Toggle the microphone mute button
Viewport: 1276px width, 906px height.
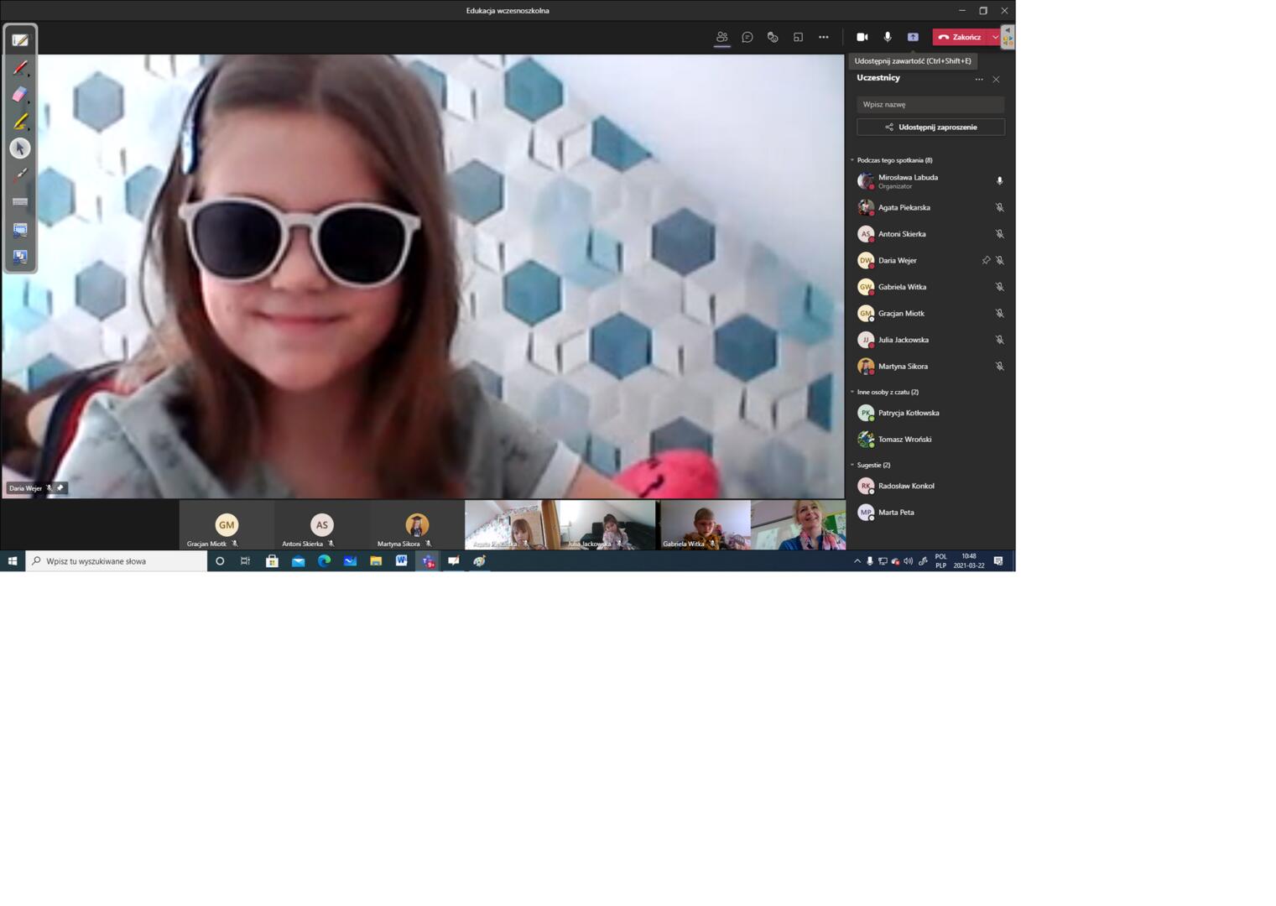pyautogui.click(x=888, y=37)
